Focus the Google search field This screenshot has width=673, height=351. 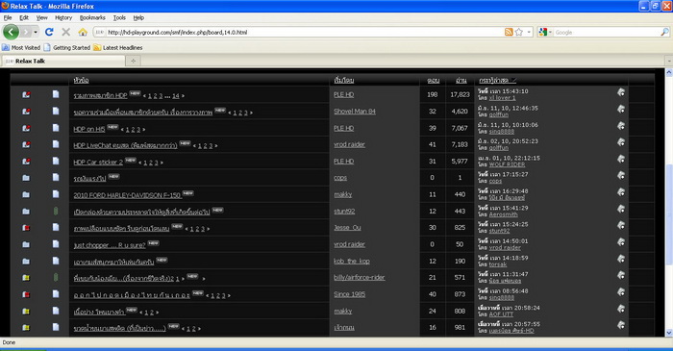point(607,32)
